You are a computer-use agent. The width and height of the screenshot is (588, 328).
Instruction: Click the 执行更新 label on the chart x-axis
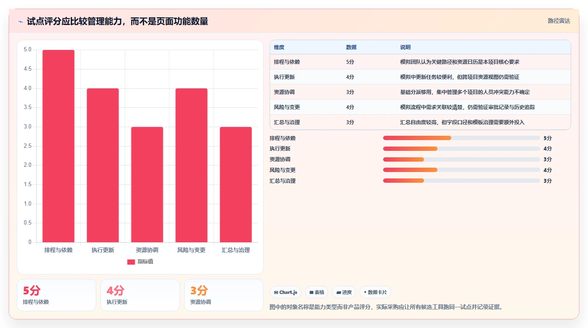103,250
